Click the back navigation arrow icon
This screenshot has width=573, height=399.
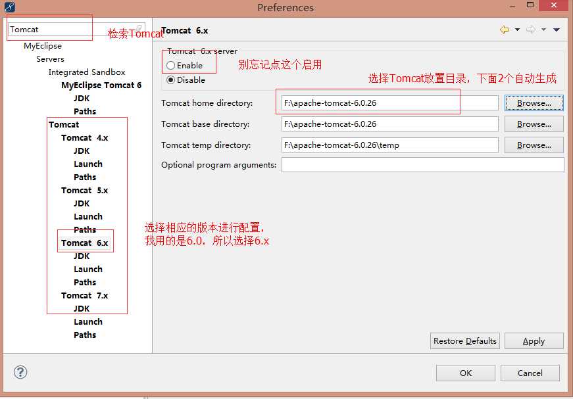(505, 30)
